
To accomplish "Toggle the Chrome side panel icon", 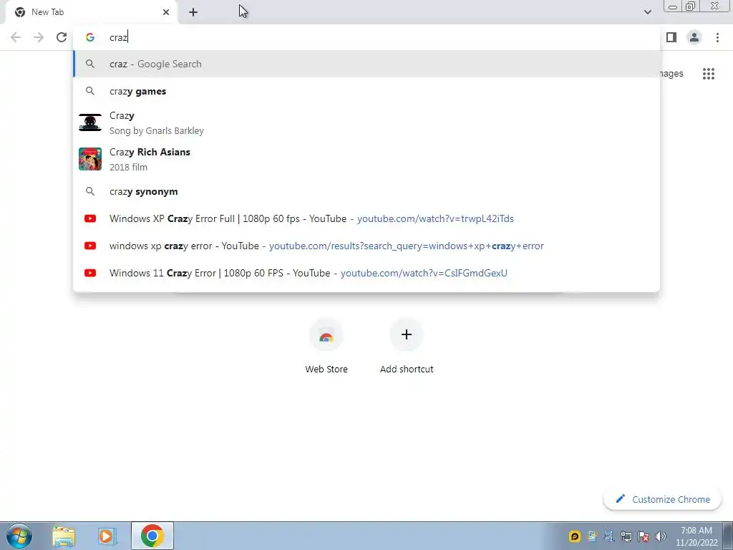I will coord(671,37).
